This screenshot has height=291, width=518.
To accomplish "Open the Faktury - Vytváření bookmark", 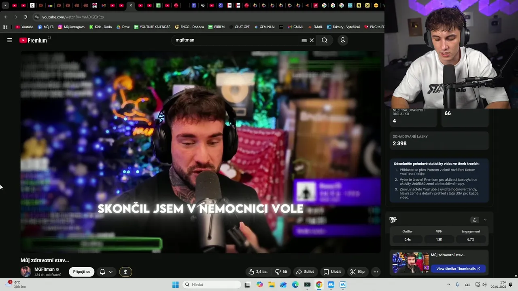I will (x=343, y=27).
